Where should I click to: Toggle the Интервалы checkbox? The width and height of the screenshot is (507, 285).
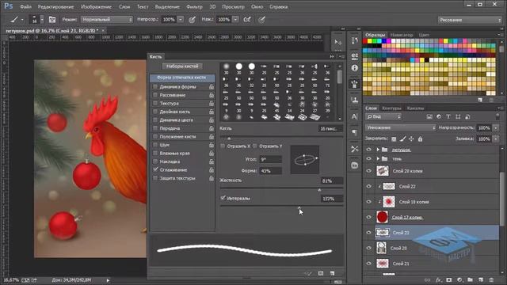point(223,198)
